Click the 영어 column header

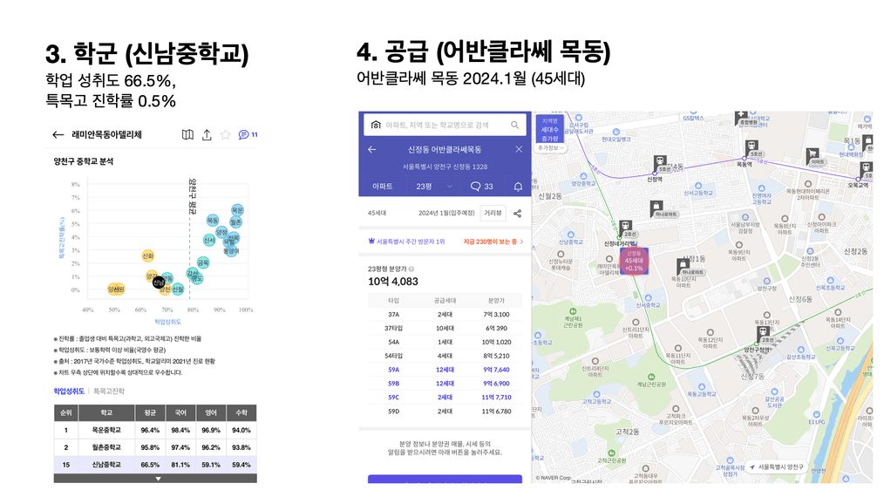[x=211, y=413]
